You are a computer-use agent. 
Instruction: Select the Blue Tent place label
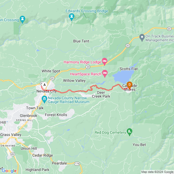(x=81, y=41)
